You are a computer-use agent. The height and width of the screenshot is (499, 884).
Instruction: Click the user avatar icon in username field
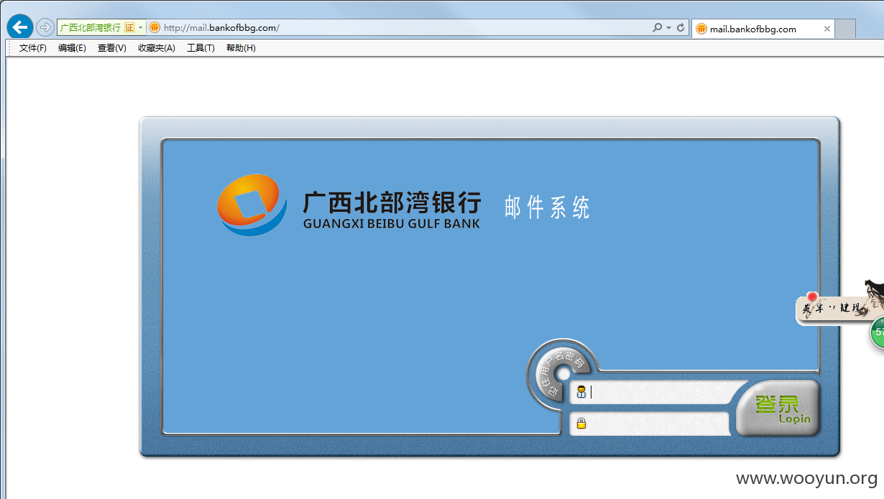coord(581,392)
